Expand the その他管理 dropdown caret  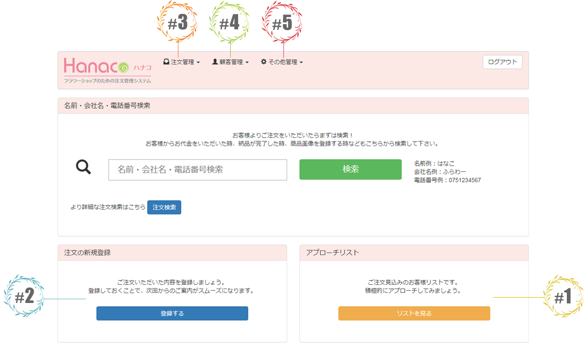click(x=302, y=63)
